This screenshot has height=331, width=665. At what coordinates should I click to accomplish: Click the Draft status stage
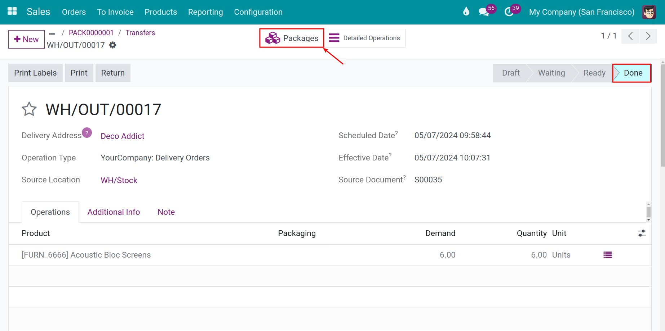[x=511, y=73]
